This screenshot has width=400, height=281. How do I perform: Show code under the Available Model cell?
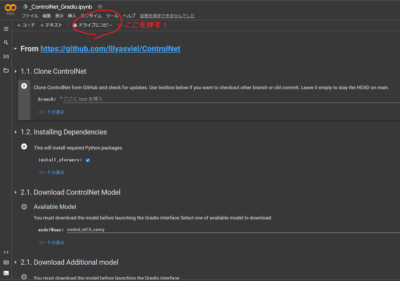coord(51,243)
